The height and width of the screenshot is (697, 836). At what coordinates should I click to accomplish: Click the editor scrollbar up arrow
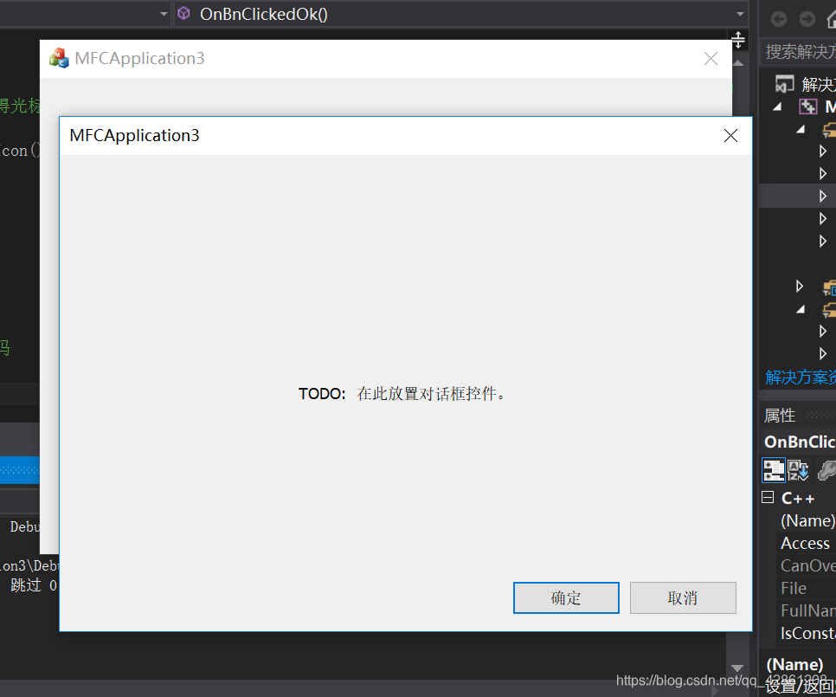(738, 63)
